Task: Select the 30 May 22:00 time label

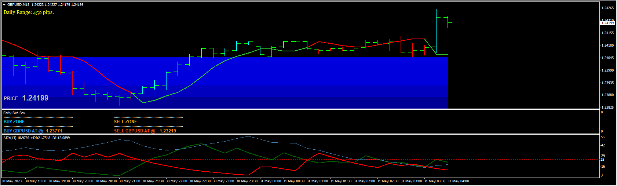Action: (x=176, y=181)
